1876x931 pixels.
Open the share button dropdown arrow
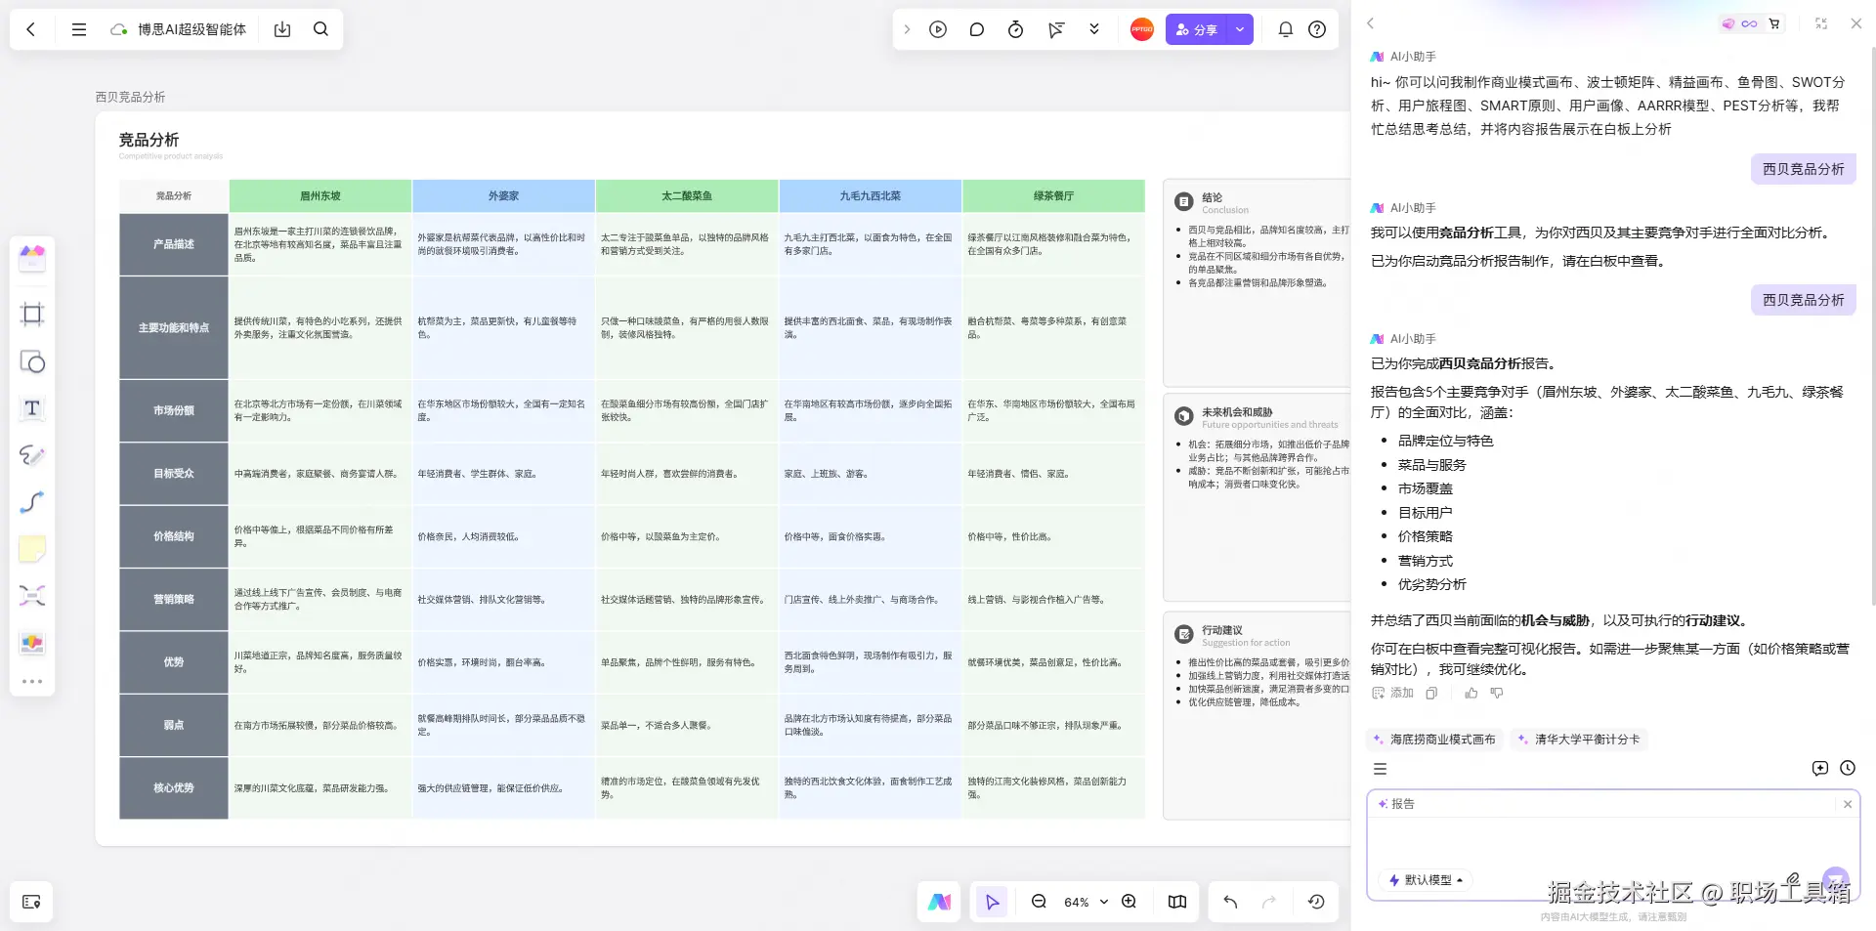pyautogui.click(x=1240, y=29)
